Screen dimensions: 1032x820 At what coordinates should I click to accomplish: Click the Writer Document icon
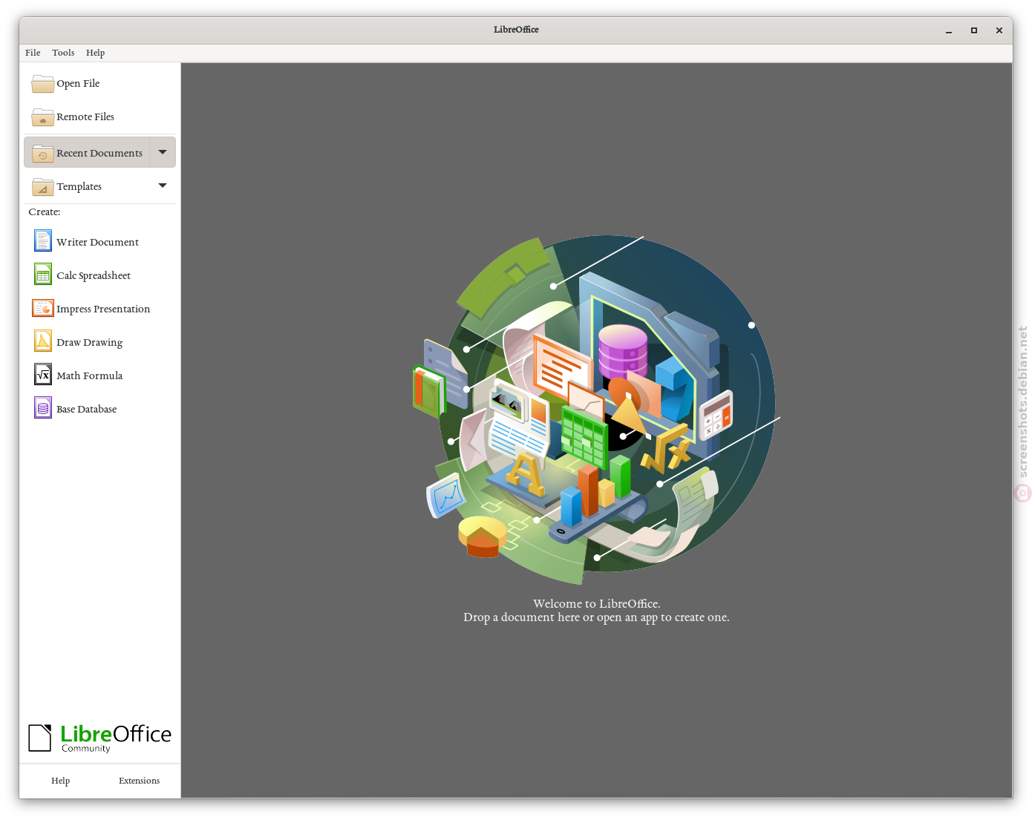point(43,241)
